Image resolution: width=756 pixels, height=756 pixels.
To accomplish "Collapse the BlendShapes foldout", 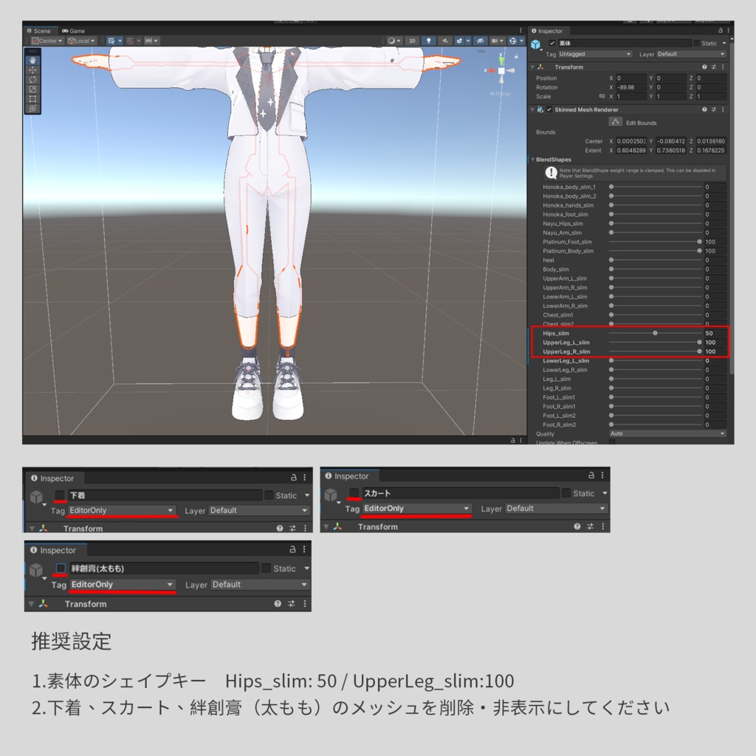I will tap(533, 159).
